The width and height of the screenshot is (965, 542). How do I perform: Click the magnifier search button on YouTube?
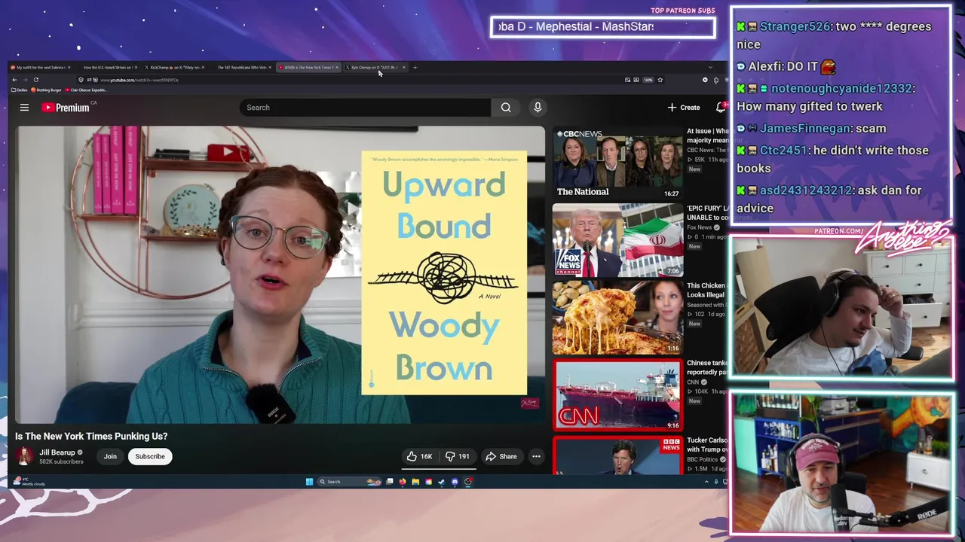(506, 108)
